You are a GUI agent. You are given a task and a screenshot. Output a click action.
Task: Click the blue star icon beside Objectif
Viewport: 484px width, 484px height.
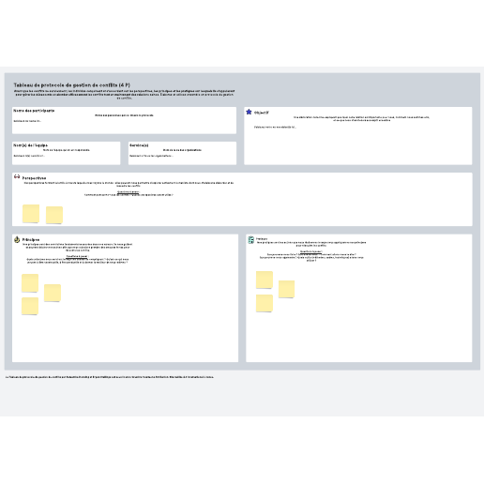coord(249,112)
